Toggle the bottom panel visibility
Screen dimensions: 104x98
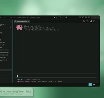[86, 17]
